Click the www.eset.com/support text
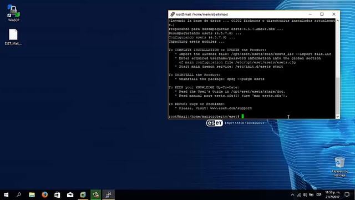Screen dimensions: 355x200 click(x=231, y=108)
